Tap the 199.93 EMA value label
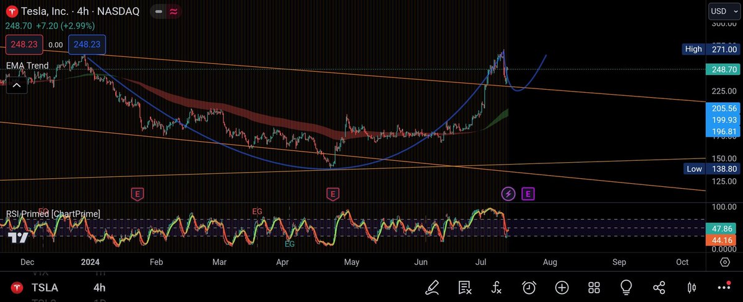743x302 pixels. [722, 119]
